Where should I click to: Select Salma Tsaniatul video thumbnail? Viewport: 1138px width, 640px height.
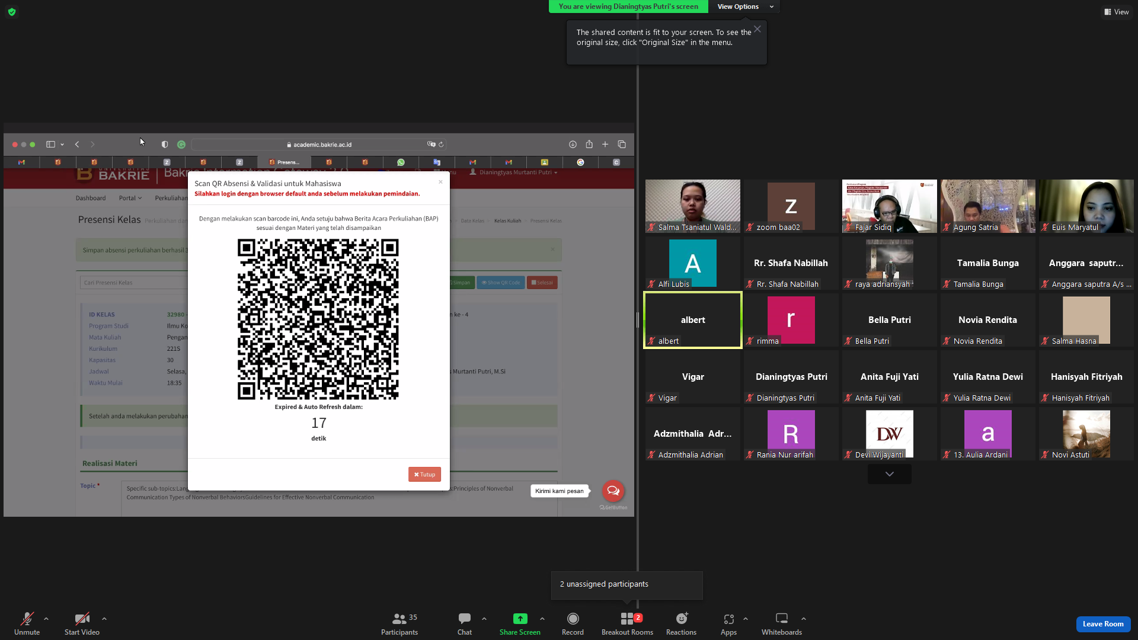tap(693, 206)
